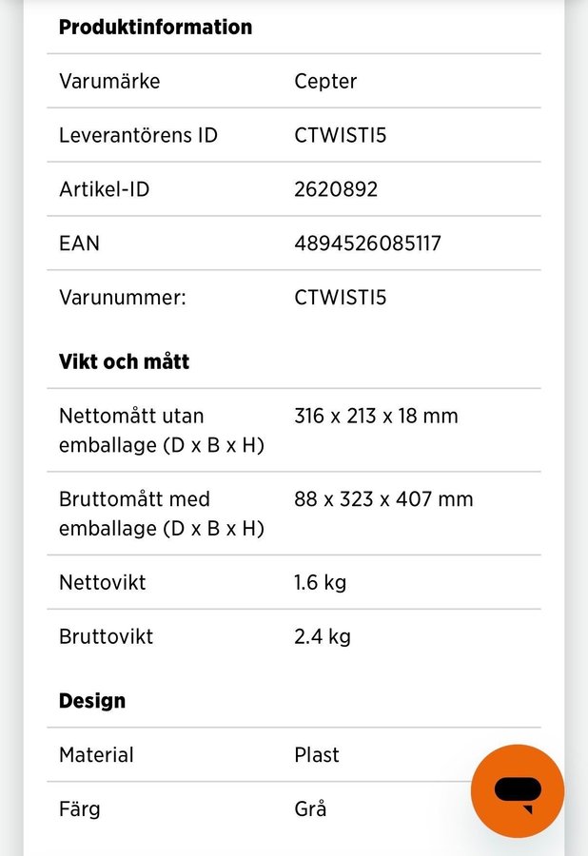Viewport: 588px width, 856px height.
Task: Click the Bruttomått med emballage label
Action: click(x=162, y=514)
